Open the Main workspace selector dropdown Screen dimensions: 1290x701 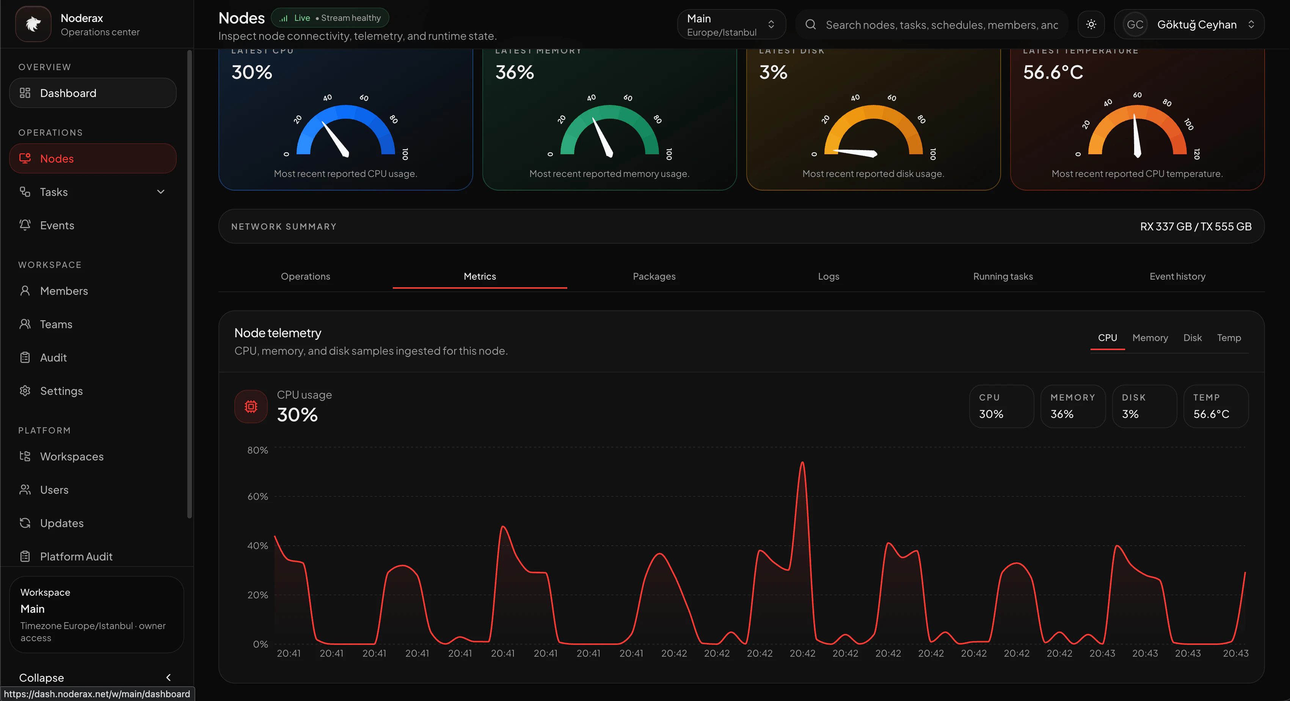[731, 25]
